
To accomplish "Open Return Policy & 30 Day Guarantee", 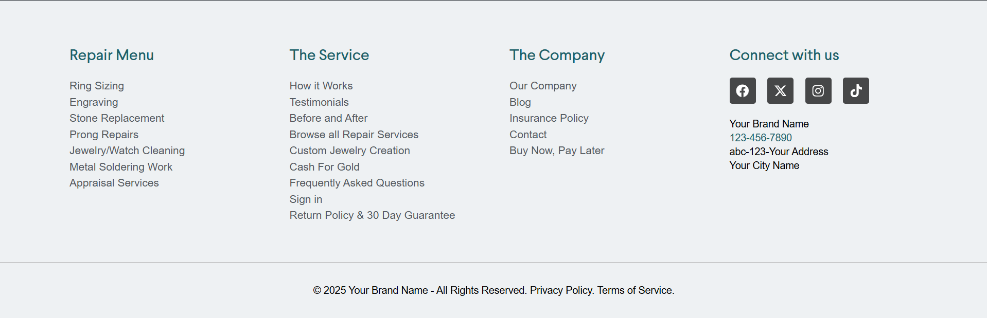I will (x=372, y=215).
